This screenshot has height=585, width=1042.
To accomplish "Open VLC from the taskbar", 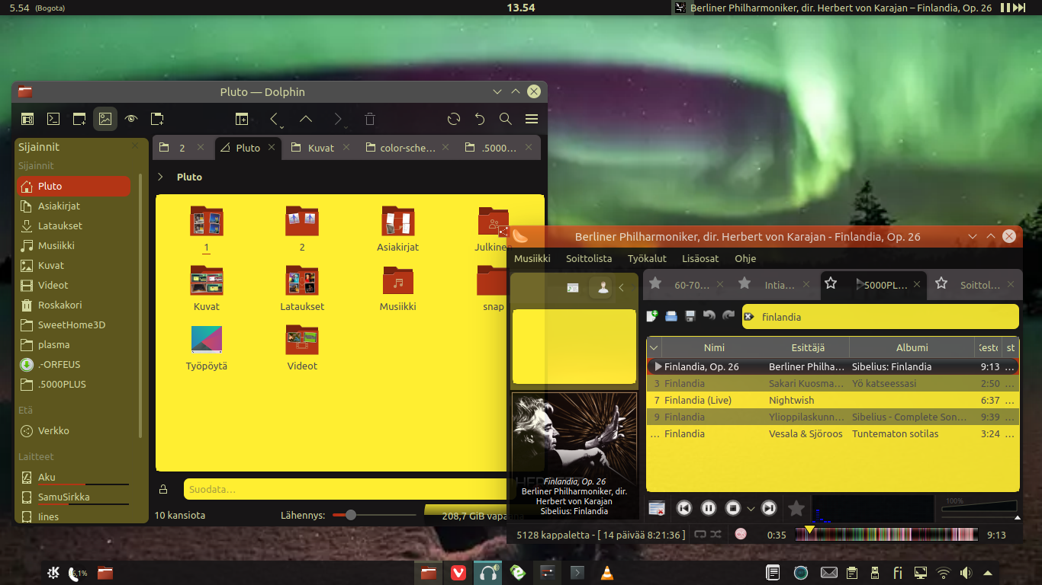I will [x=607, y=573].
